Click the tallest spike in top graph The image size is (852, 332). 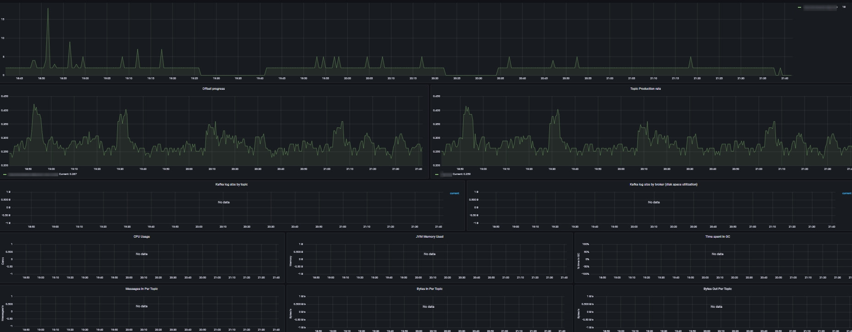(x=48, y=9)
